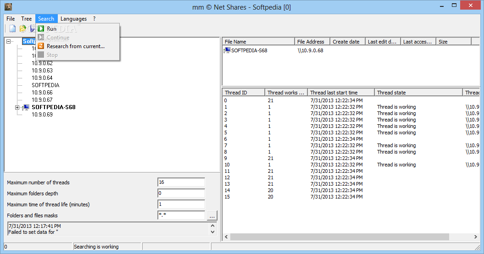Click the bear app icon in title bar
Viewport: 484px width, 254px height.
point(8,6)
